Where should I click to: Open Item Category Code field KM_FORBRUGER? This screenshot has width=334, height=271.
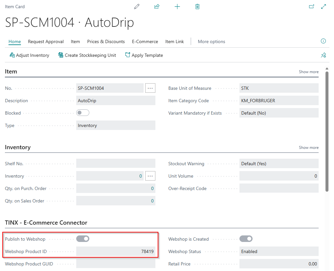click(279, 100)
